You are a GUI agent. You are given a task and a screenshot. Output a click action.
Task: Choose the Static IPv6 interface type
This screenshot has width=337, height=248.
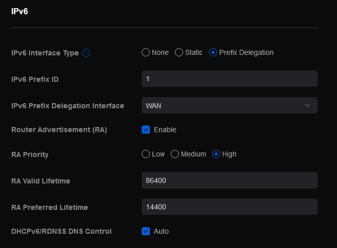click(179, 52)
